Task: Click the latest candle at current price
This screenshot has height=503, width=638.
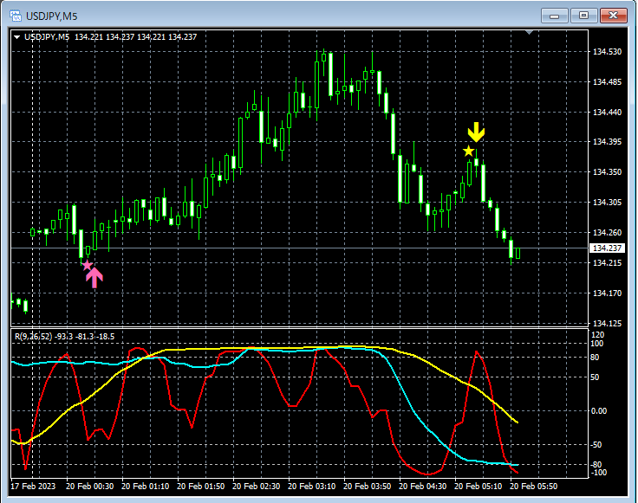Action: (x=518, y=253)
